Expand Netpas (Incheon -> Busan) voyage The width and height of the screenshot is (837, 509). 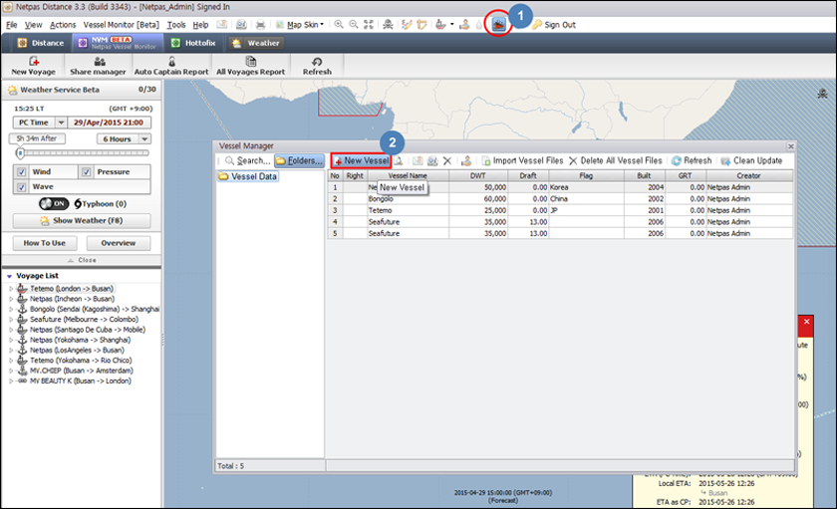coord(11,299)
